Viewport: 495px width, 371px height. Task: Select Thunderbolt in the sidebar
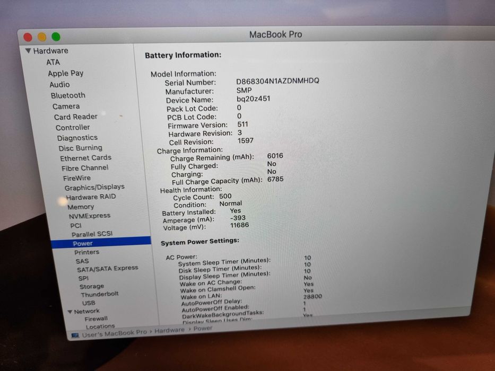pos(99,294)
